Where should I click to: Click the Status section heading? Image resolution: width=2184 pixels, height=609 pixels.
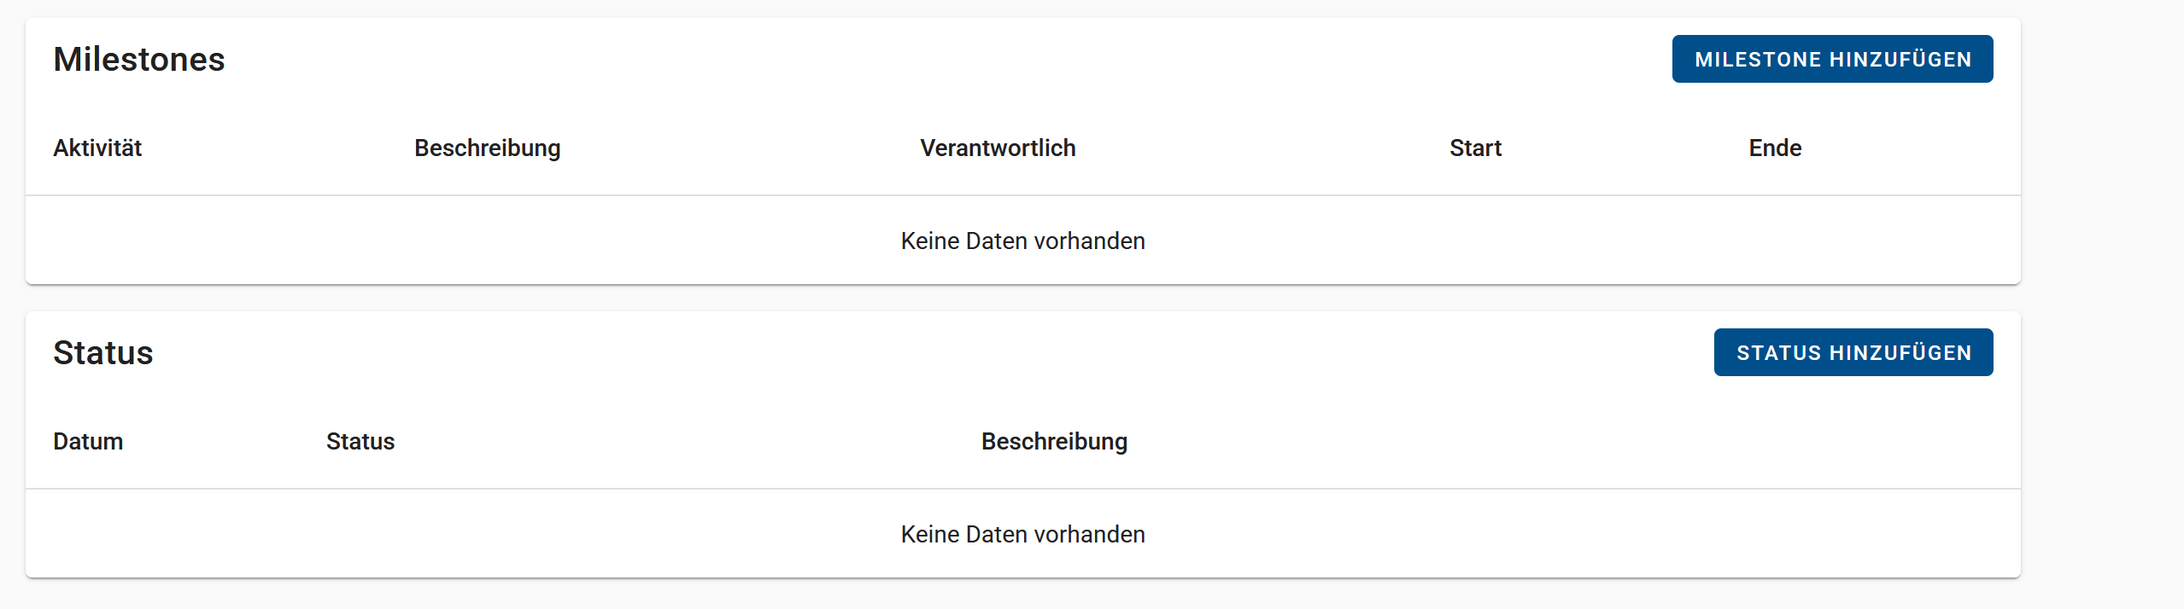(103, 352)
